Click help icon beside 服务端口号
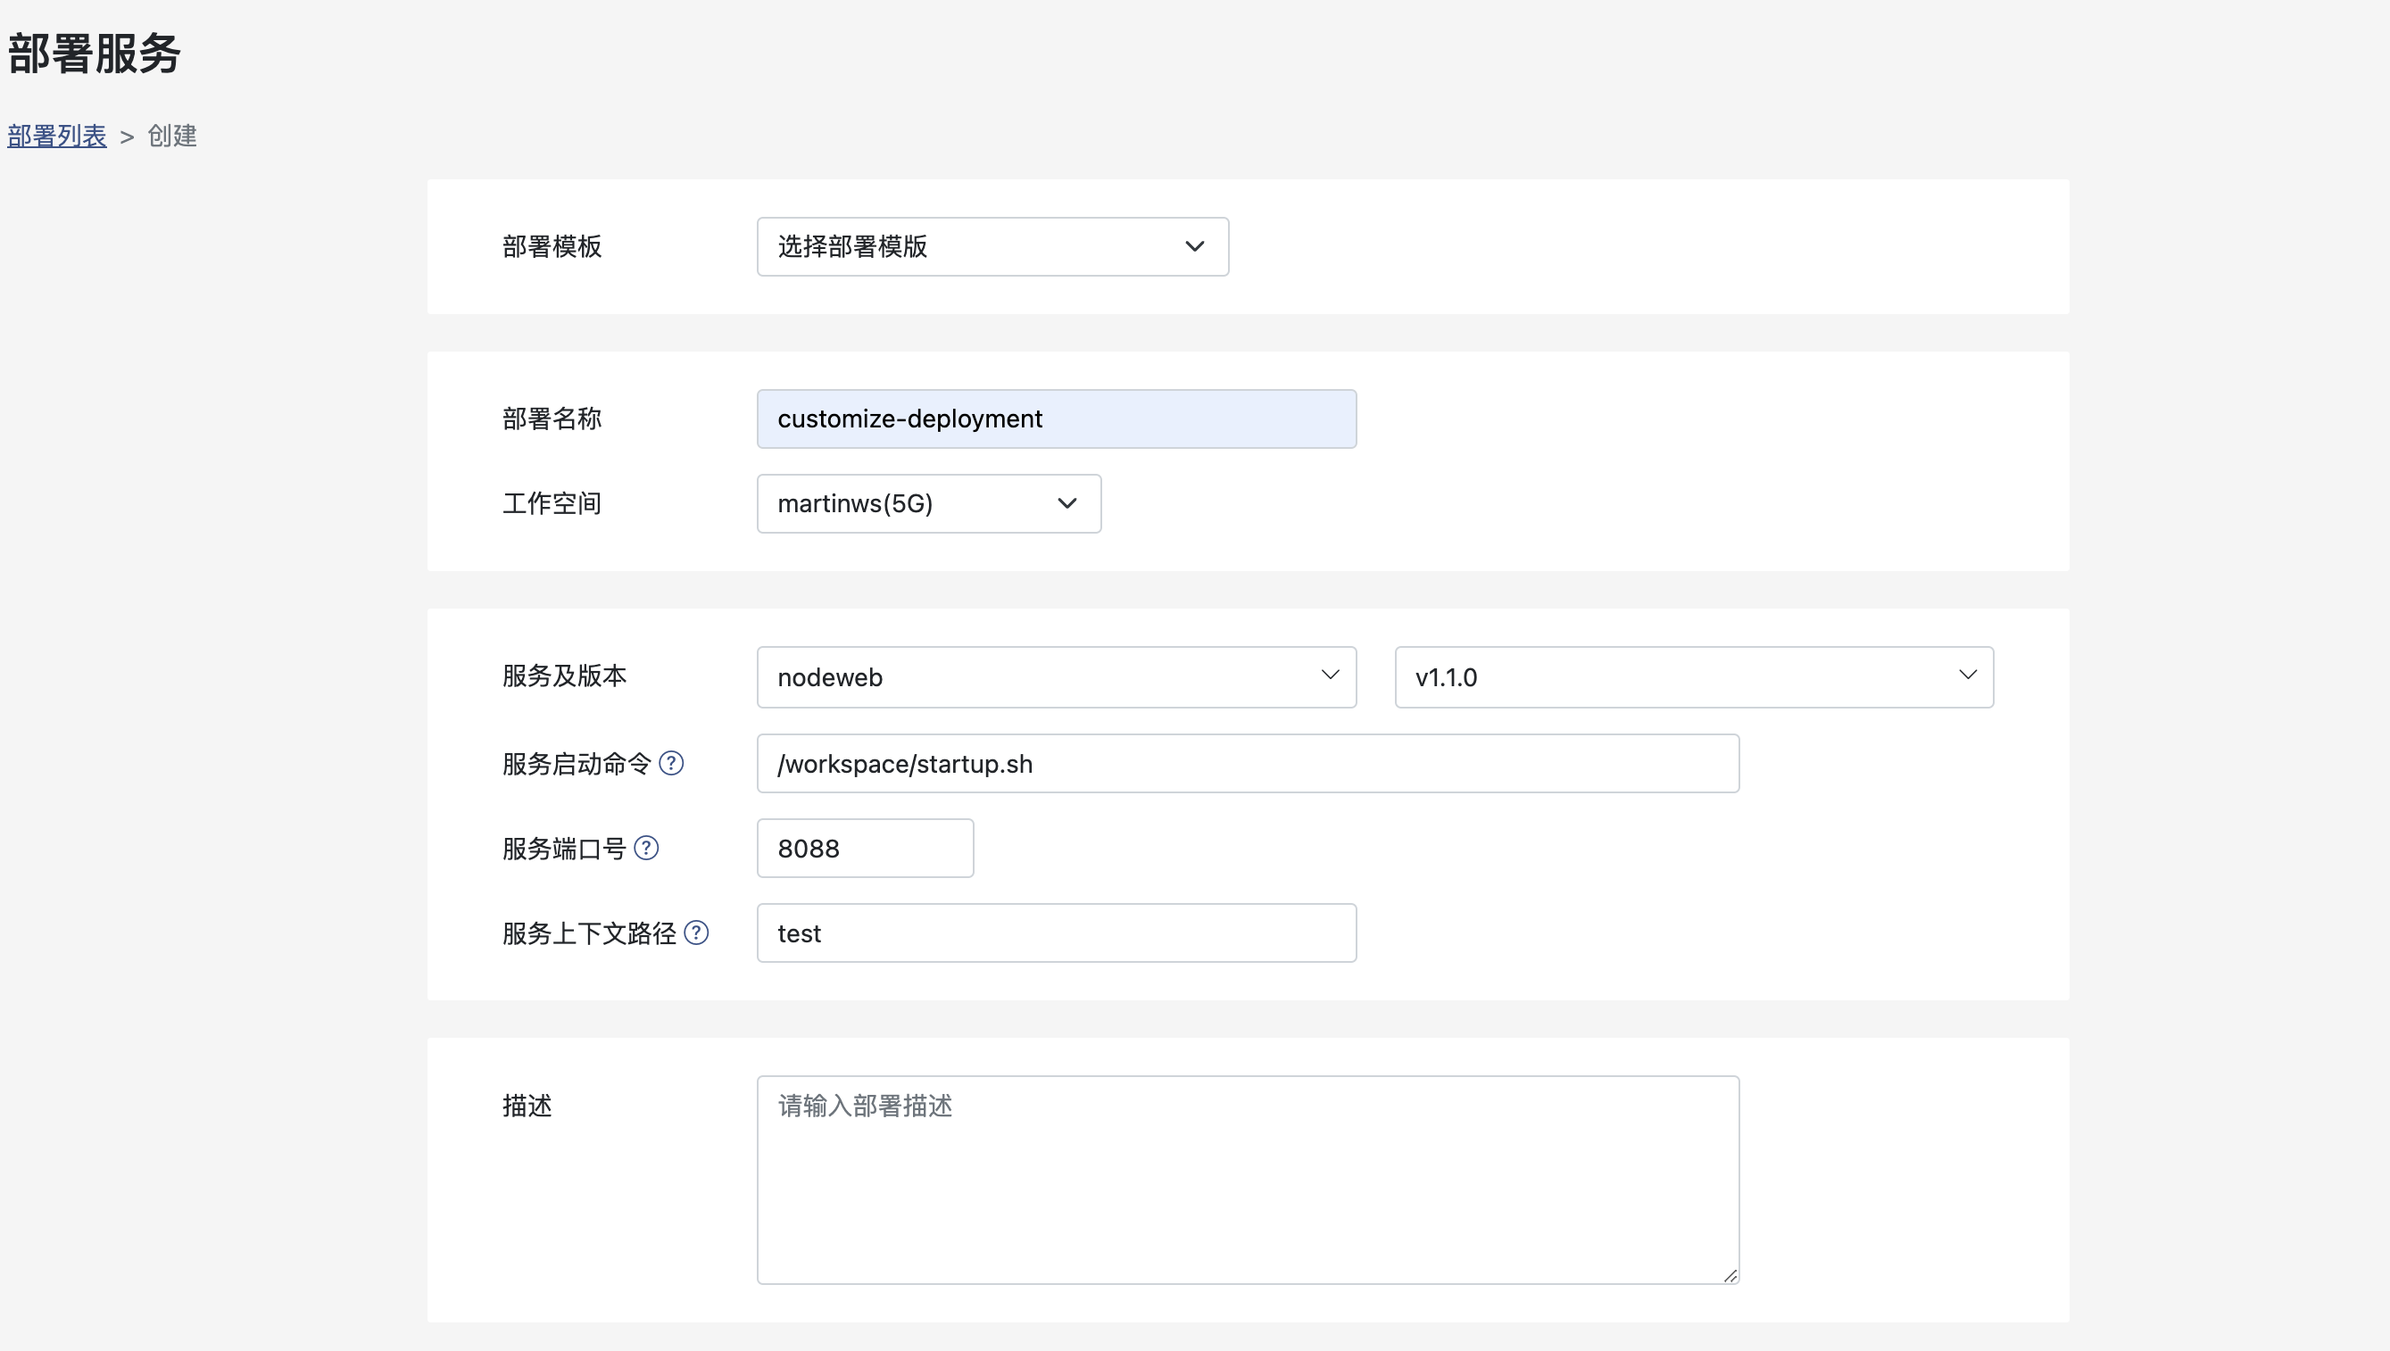Image resolution: width=2390 pixels, height=1351 pixels. [x=646, y=847]
